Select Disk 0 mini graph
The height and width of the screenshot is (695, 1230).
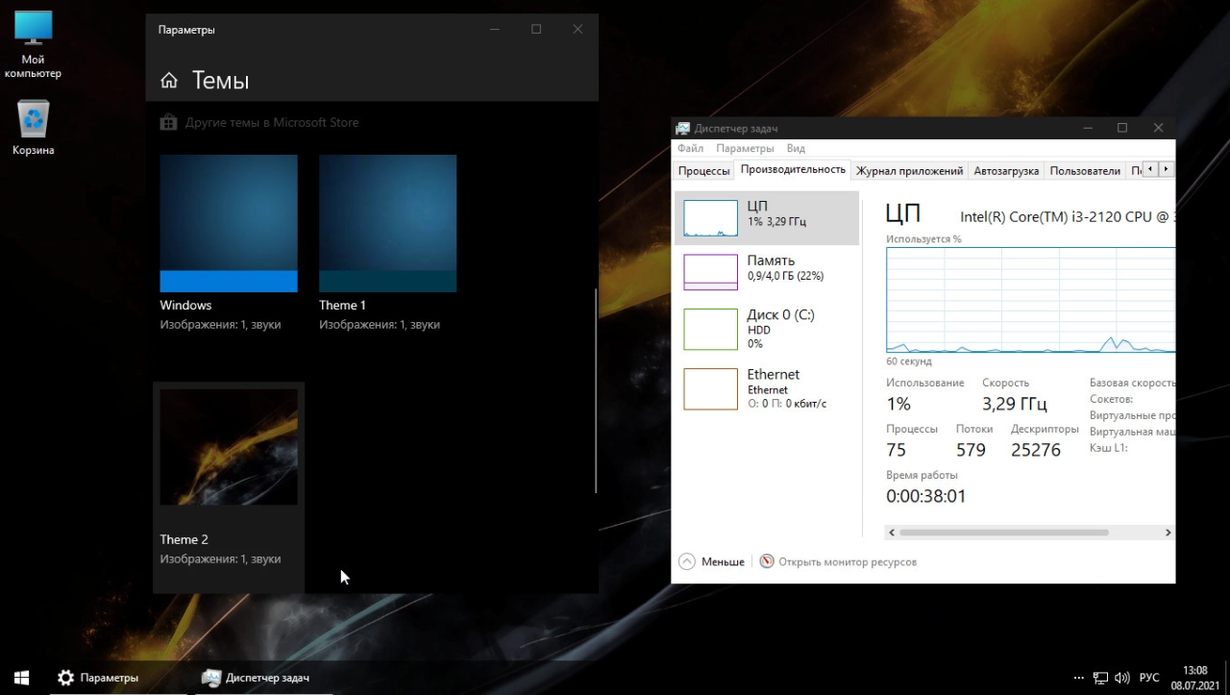(x=710, y=329)
